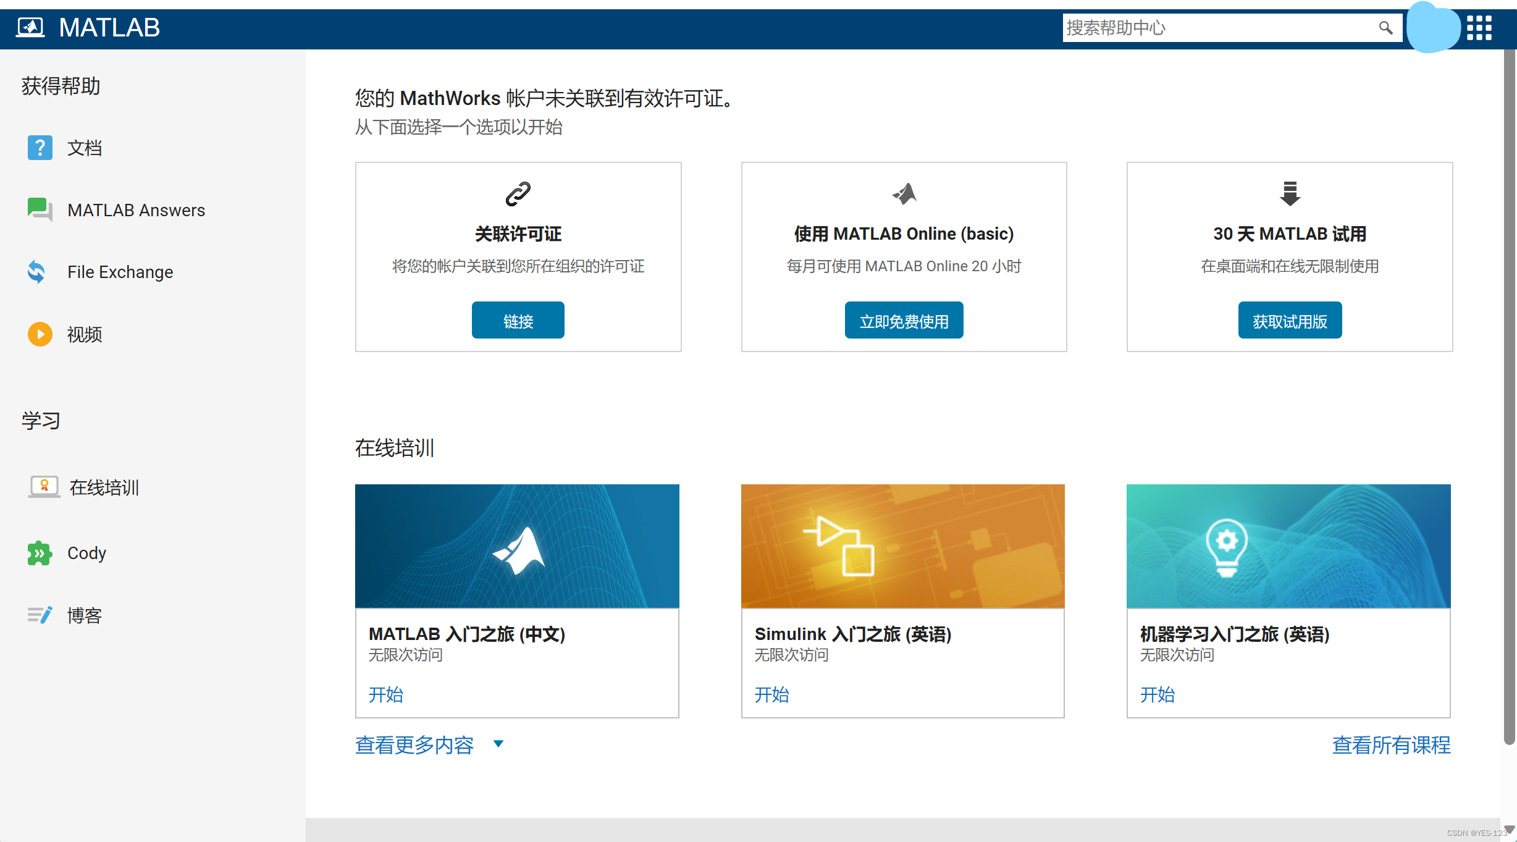This screenshot has height=842, width=1517.
Task: Click the scrollbar down arrow
Action: [1510, 829]
